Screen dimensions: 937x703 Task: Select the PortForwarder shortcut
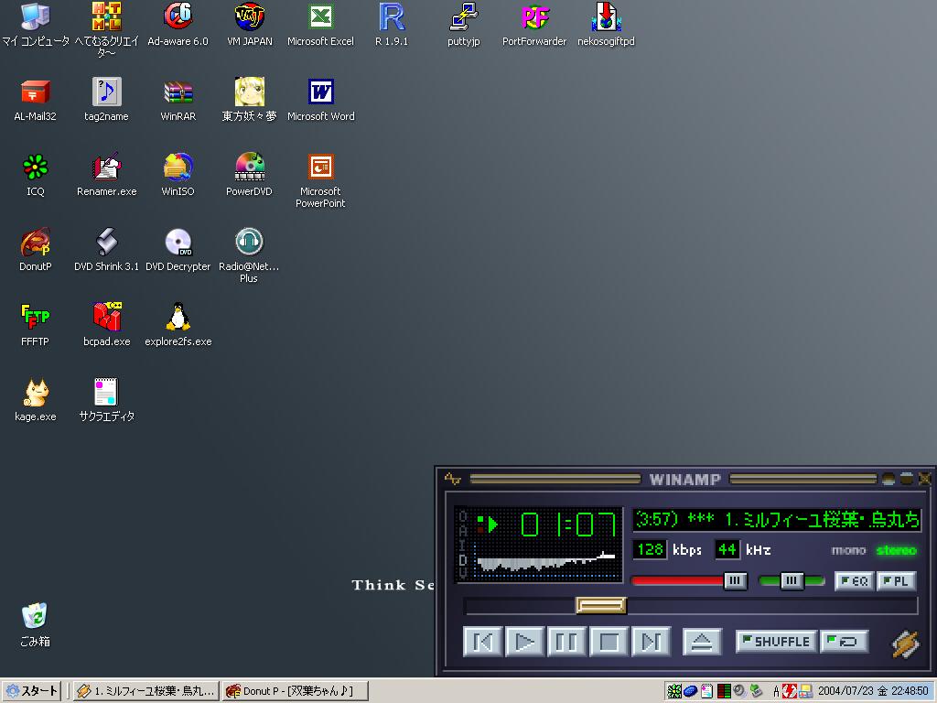534,25
